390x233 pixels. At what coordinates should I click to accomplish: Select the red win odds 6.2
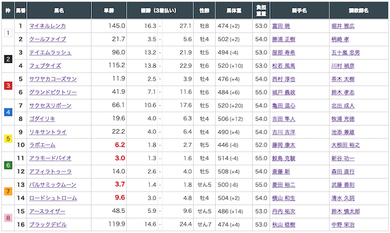(x=120, y=145)
